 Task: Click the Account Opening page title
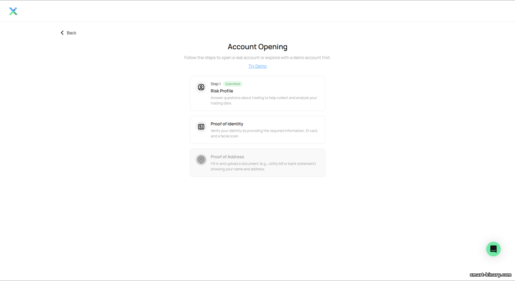tap(257, 47)
